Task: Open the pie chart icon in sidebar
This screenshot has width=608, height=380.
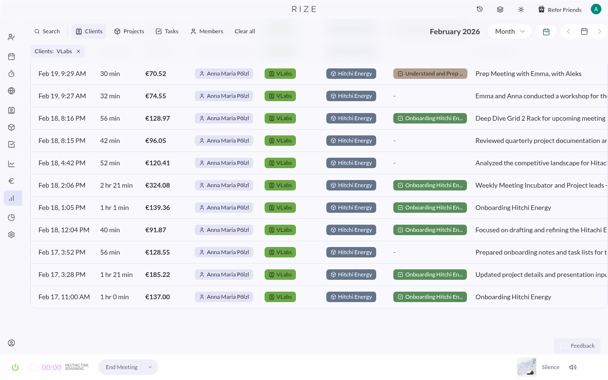Action: (x=11, y=218)
